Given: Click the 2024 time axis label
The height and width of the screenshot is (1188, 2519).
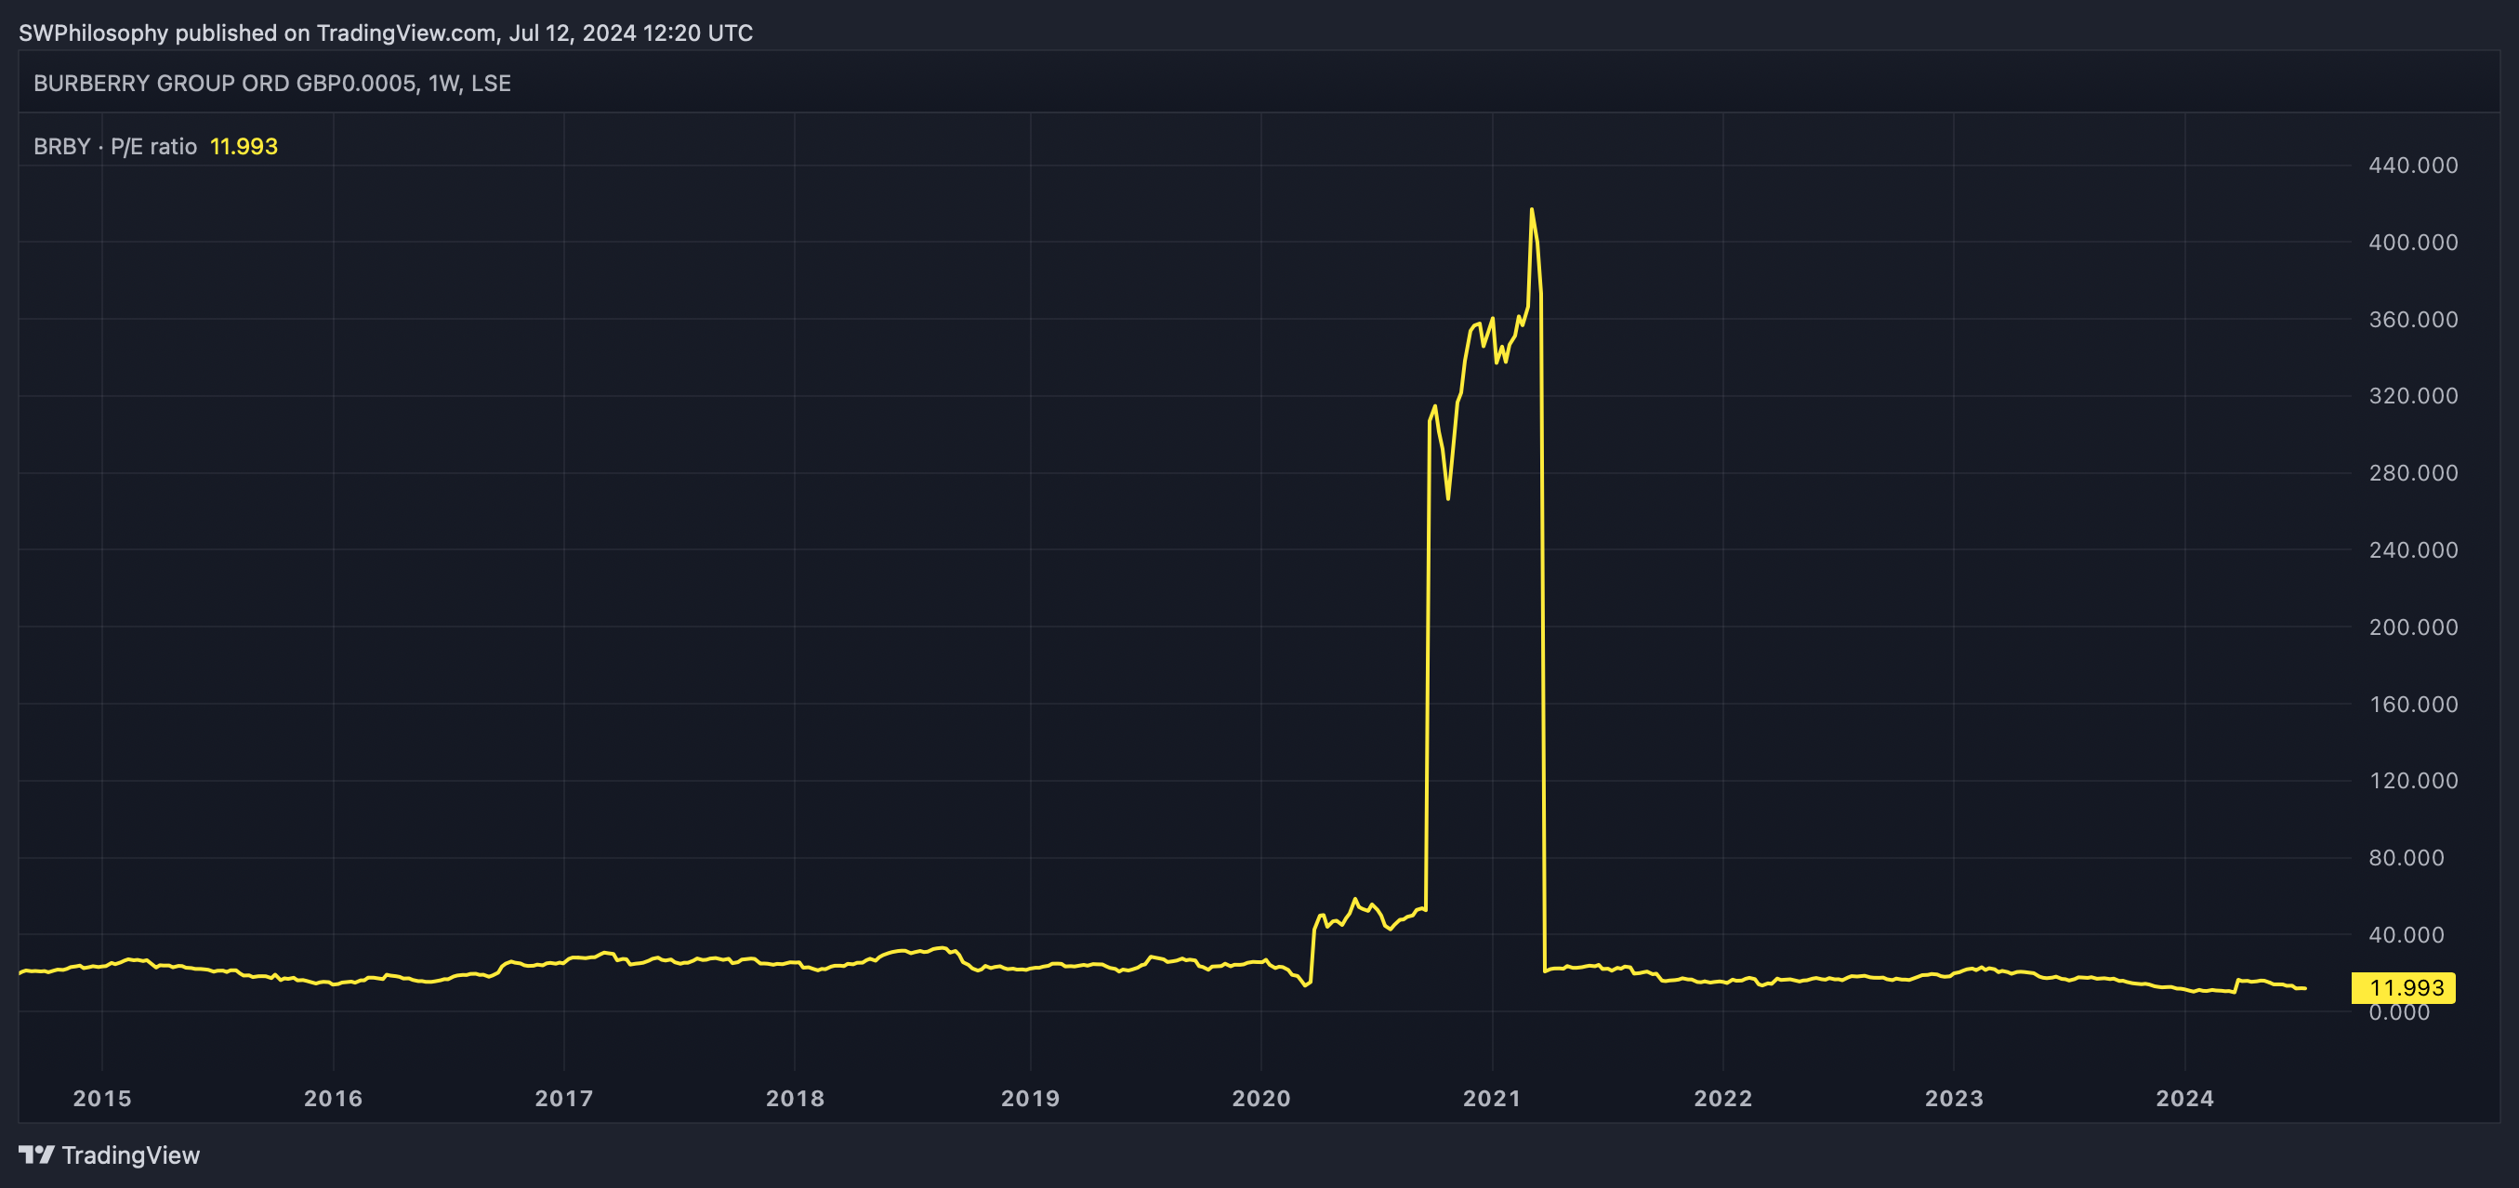Looking at the screenshot, I should coord(2184,1098).
